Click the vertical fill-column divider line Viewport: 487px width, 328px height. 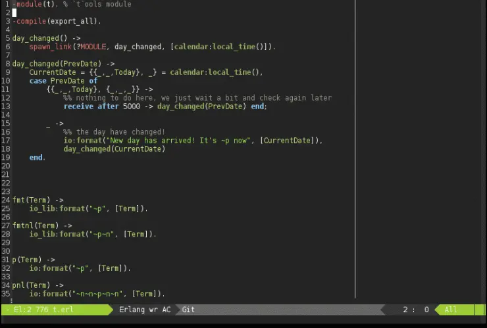click(355, 151)
